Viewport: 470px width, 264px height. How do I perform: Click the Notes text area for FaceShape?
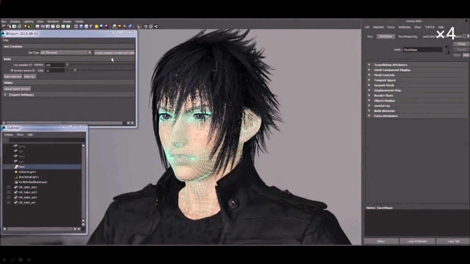click(417, 223)
